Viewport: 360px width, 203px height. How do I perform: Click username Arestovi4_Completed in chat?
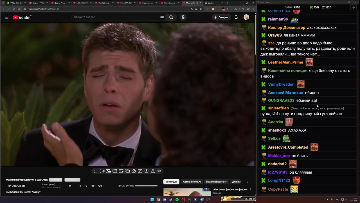coord(288,147)
